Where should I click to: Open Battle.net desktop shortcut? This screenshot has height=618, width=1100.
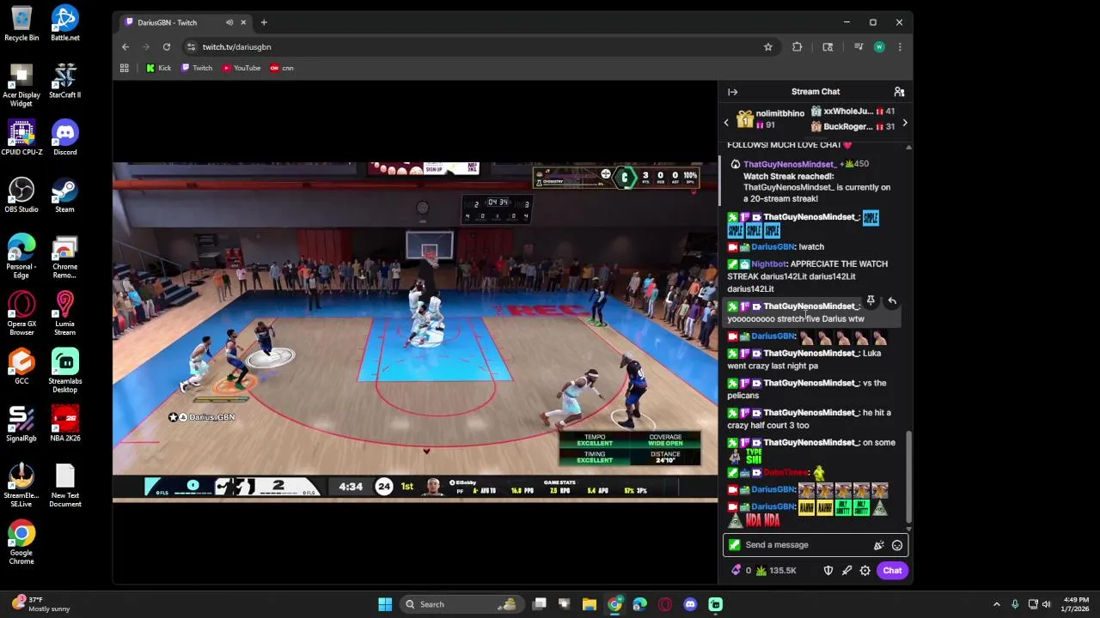(x=65, y=24)
